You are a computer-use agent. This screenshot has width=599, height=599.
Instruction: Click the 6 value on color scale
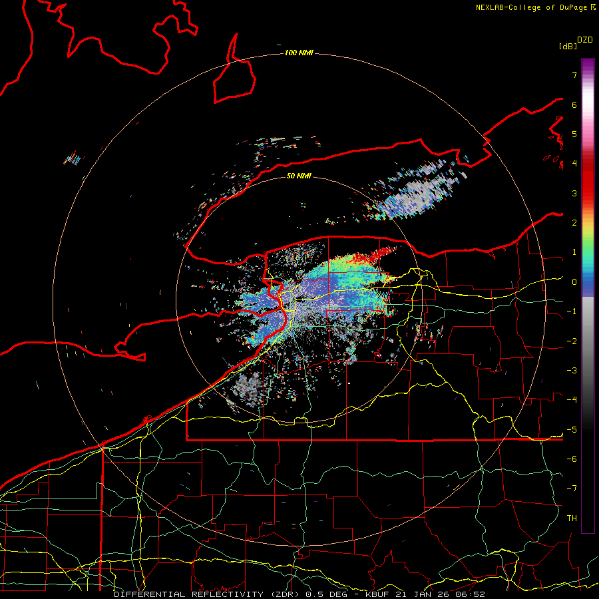pyautogui.click(x=574, y=104)
